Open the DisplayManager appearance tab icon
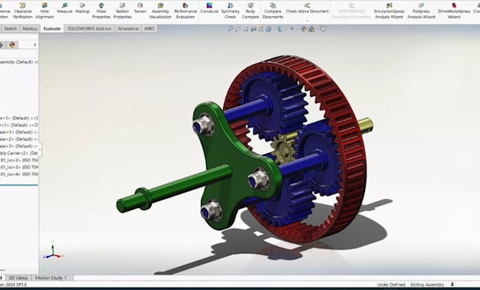This screenshot has width=480, height=290. pos(12,45)
